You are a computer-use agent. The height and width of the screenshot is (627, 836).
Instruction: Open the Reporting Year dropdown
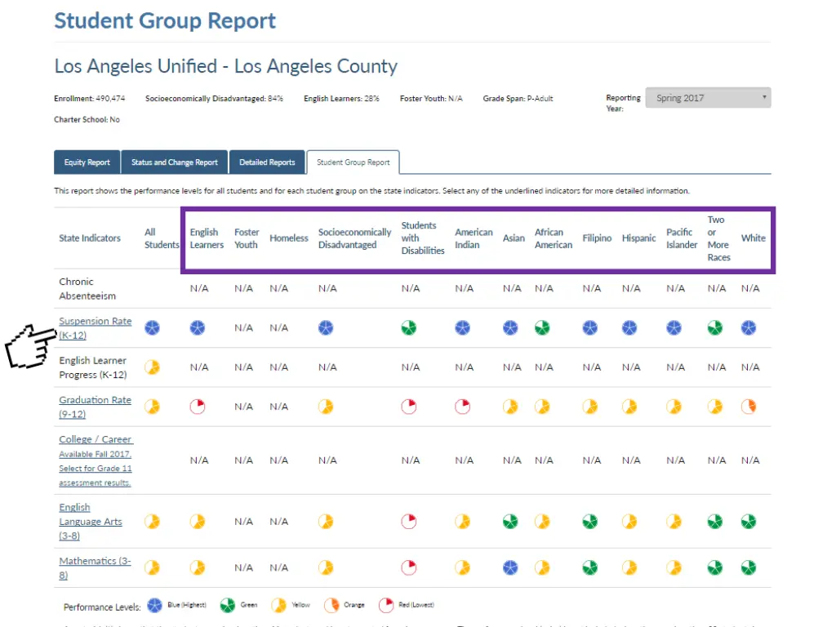click(708, 98)
